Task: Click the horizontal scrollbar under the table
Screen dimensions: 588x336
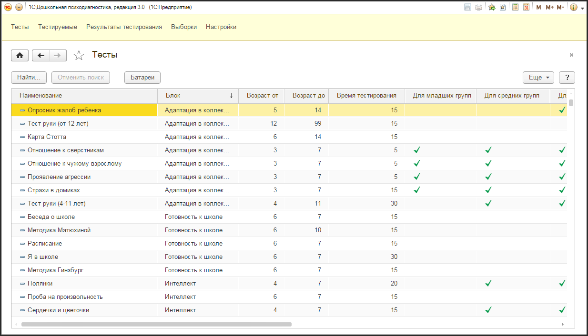Action: coord(156,324)
